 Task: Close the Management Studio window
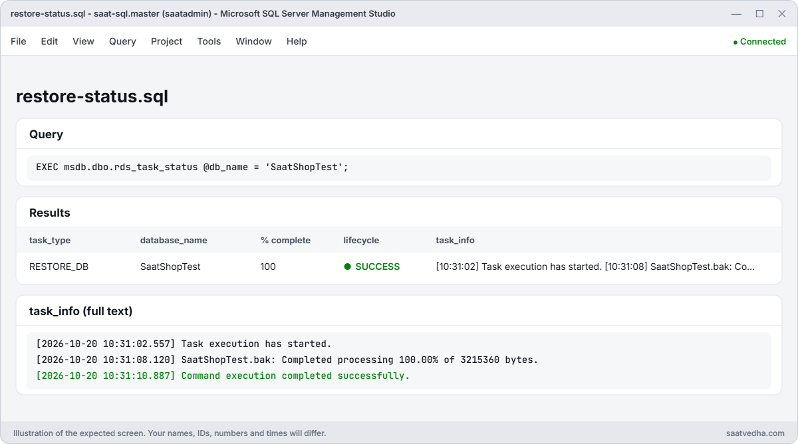coord(782,13)
